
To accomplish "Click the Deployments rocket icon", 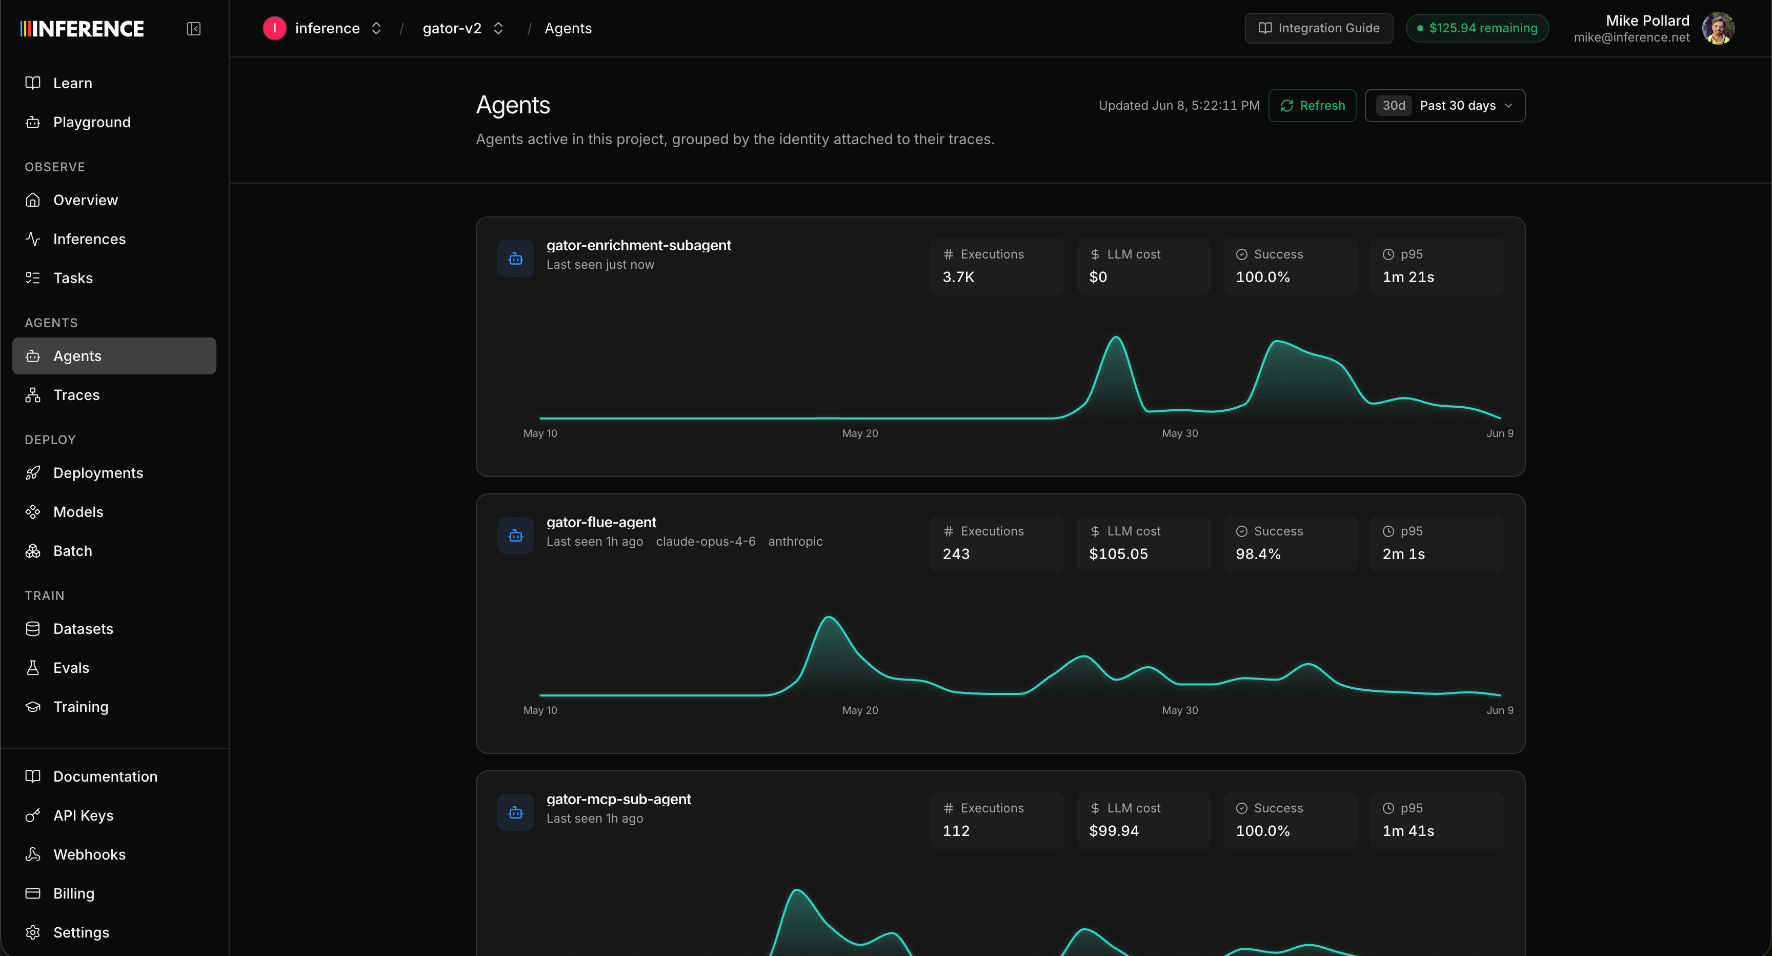I will [33, 472].
